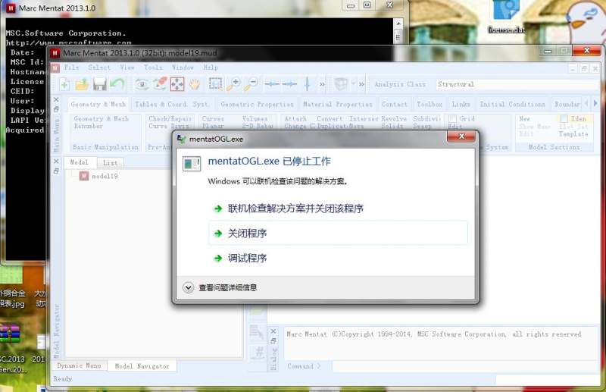Image resolution: width=606 pixels, height=392 pixels.
Task: Switch to Material Properties tab
Action: coord(337,104)
